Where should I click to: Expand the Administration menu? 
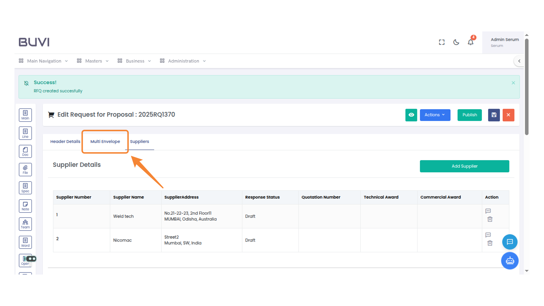tap(183, 61)
